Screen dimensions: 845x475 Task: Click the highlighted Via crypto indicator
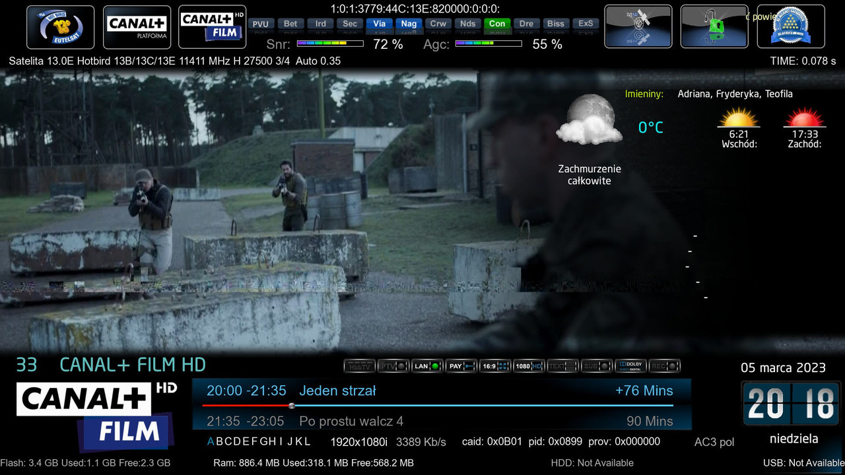[380, 23]
